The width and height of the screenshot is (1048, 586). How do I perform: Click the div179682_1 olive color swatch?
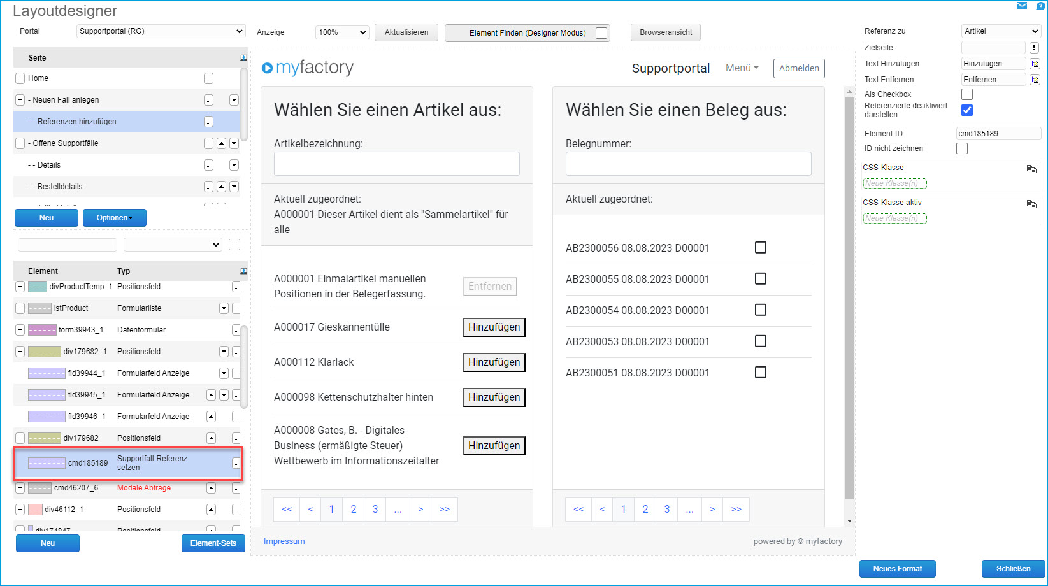[45, 352]
